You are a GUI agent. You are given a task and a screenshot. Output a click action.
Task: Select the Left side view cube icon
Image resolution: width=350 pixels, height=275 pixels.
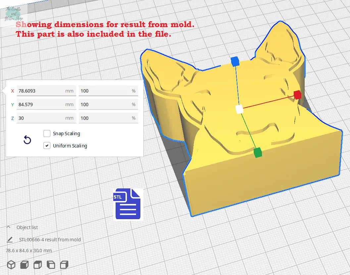(x=51, y=265)
